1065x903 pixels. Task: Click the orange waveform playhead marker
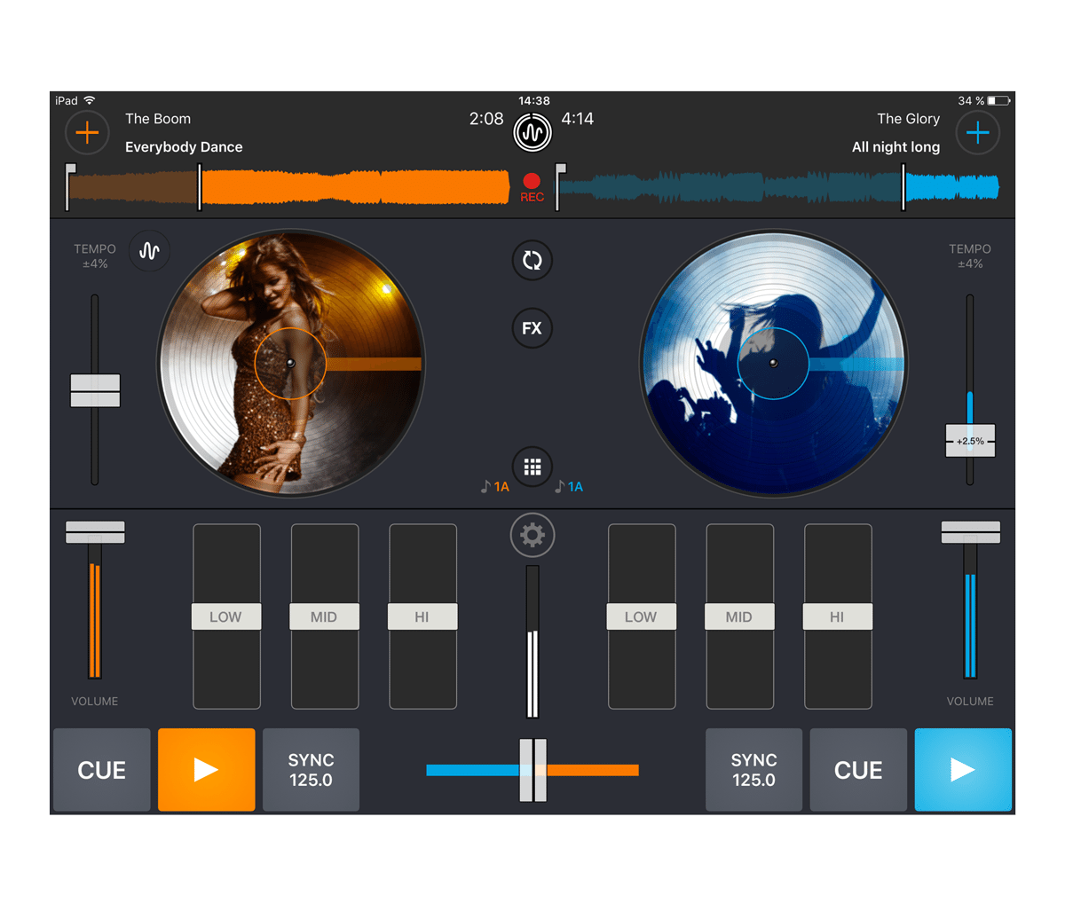(200, 187)
